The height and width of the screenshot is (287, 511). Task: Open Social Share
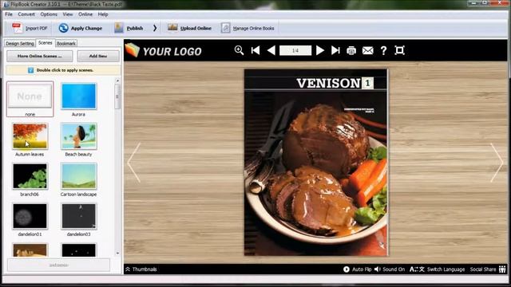click(x=488, y=269)
